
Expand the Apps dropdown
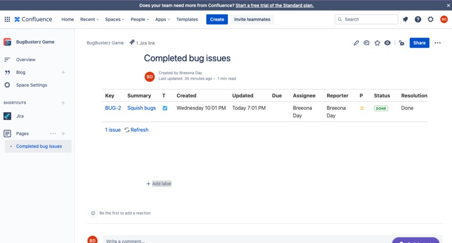tap(163, 19)
